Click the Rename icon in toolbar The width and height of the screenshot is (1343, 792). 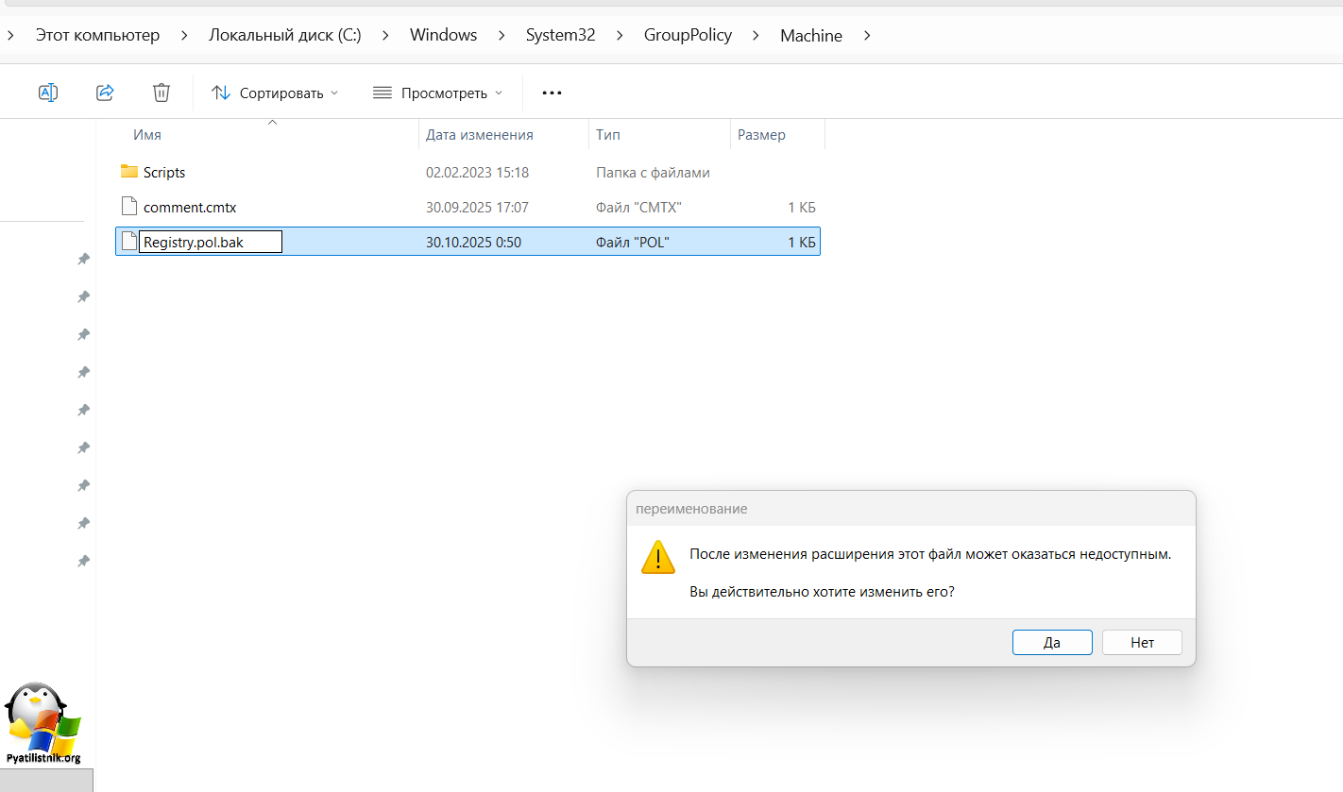click(48, 93)
